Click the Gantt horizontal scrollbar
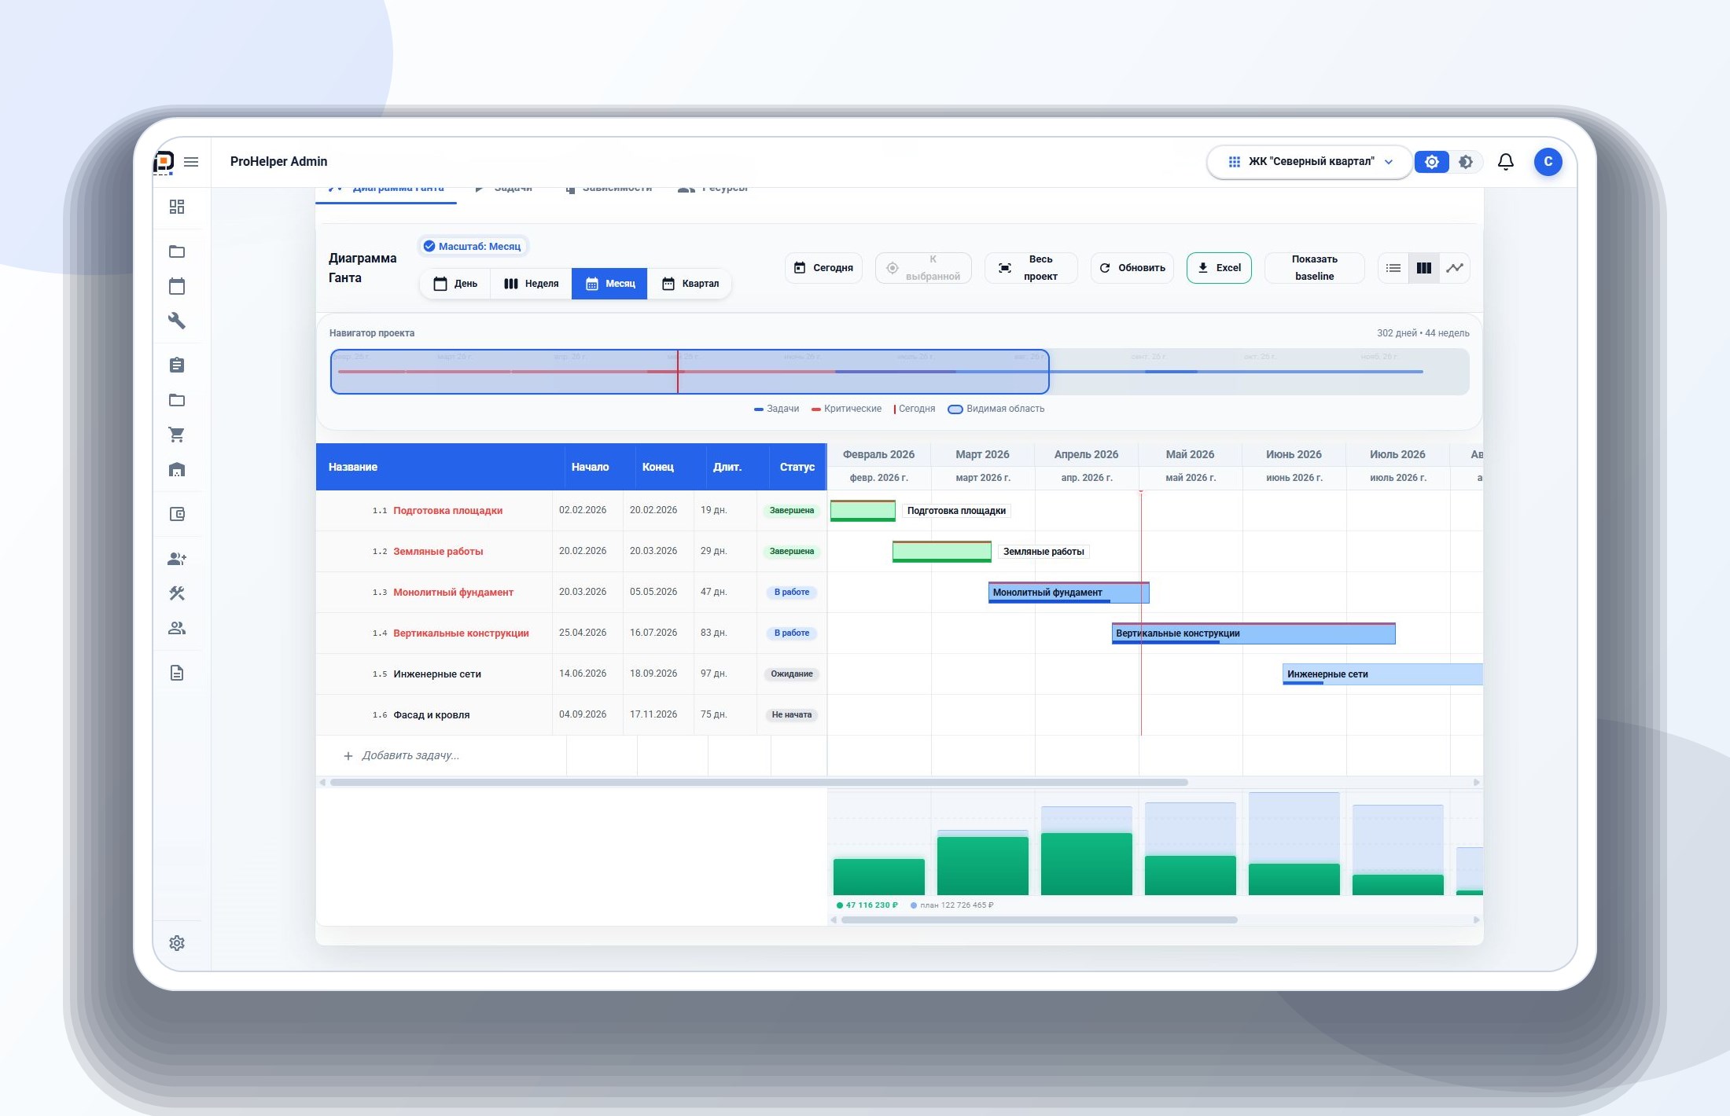 759,782
